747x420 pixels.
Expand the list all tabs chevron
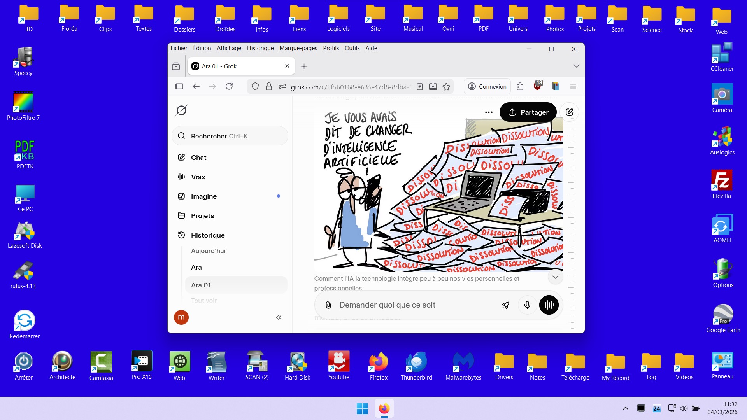point(576,66)
